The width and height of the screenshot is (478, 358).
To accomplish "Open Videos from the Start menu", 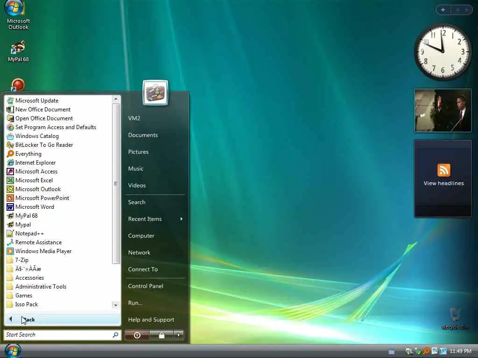I will coord(137,185).
